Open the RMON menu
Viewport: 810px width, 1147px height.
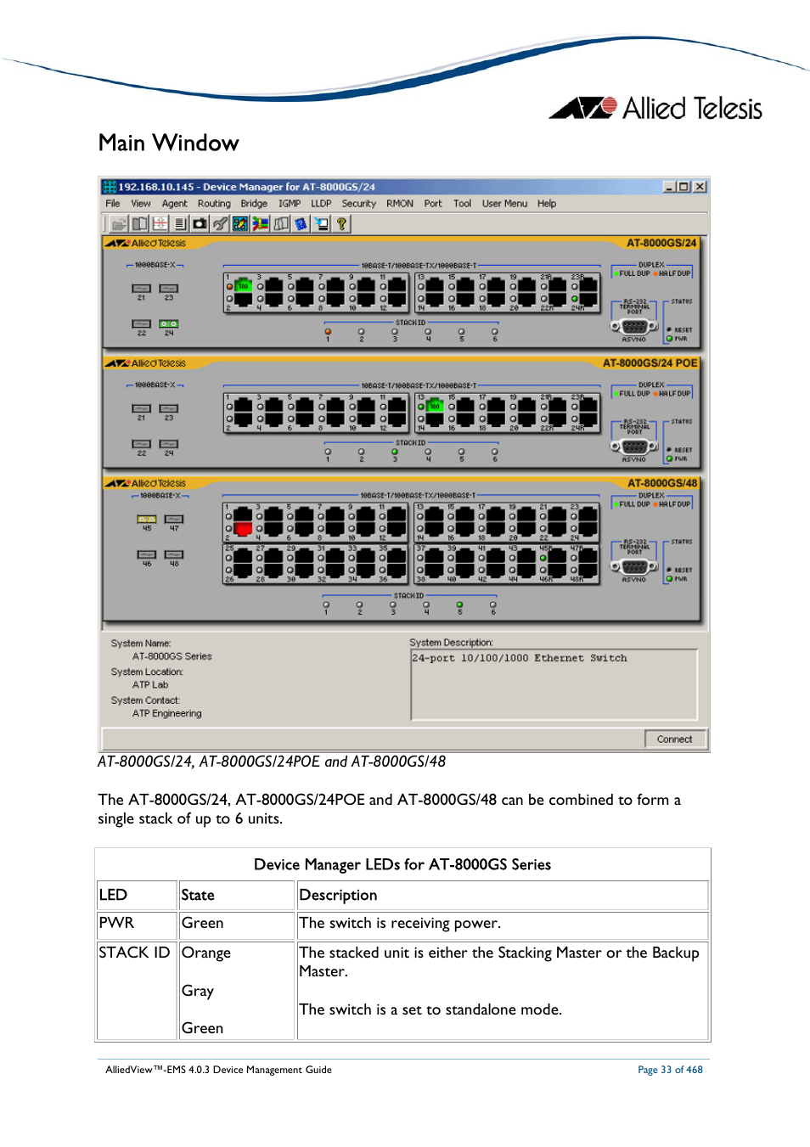click(x=400, y=204)
